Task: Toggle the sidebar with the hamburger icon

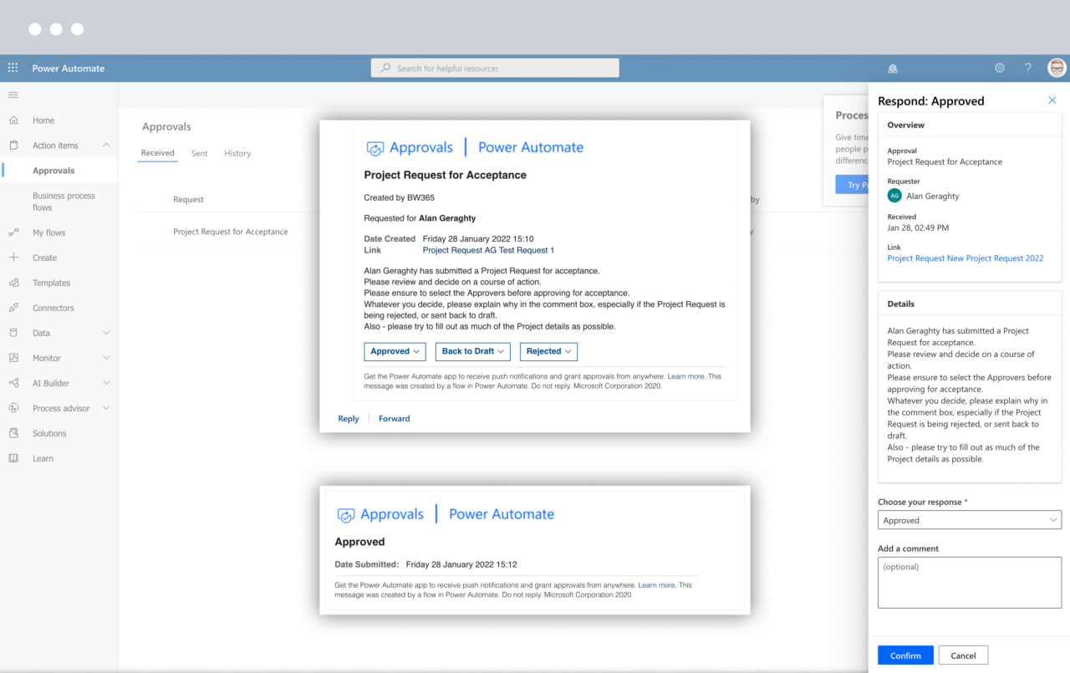Action: [x=13, y=94]
